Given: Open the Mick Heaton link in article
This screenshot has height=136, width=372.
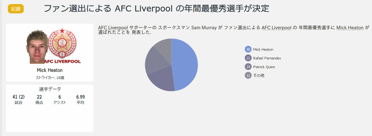Looking at the screenshot, I should click(350, 28).
